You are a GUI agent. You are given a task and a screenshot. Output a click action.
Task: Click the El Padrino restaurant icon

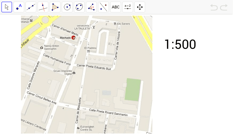click(88, 51)
